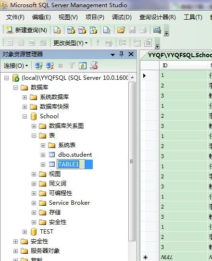Switch to the YYQF\YYQFSQL.School tab
The image size is (212, 261).
179,55
